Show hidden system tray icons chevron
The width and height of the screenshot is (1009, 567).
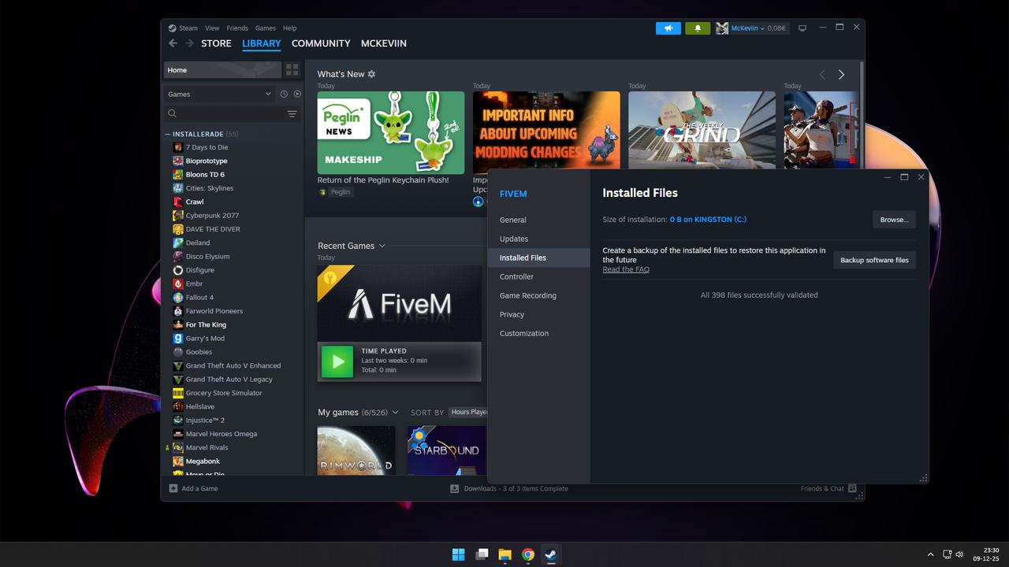(x=930, y=554)
